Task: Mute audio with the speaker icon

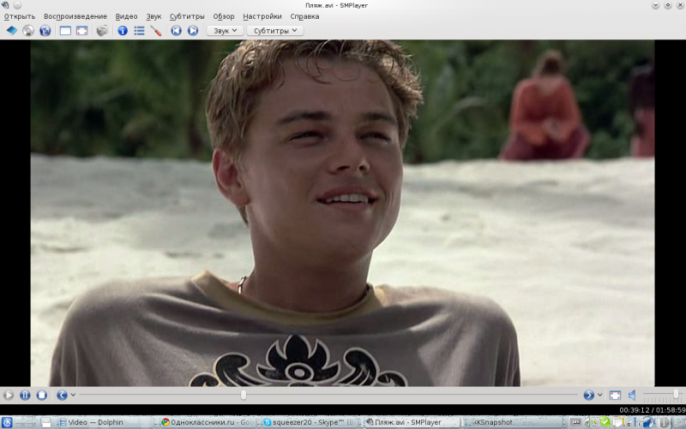Action: point(632,396)
